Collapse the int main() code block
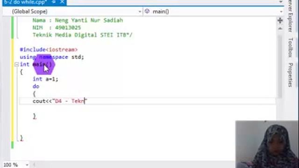The width and height of the screenshot is (299, 168). pyautogui.click(x=17, y=64)
